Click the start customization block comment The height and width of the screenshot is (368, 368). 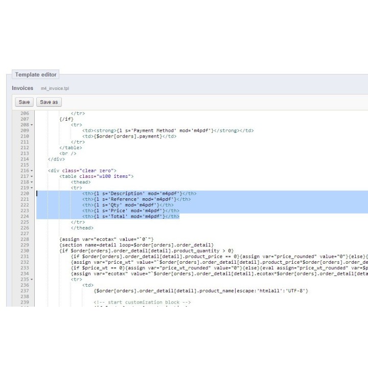(x=142, y=302)
